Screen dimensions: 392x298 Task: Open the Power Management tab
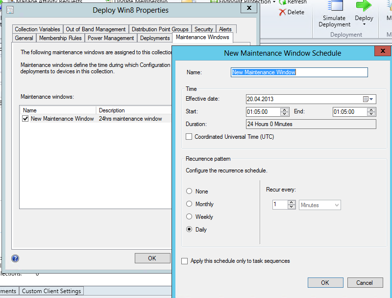(x=111, y=38)
